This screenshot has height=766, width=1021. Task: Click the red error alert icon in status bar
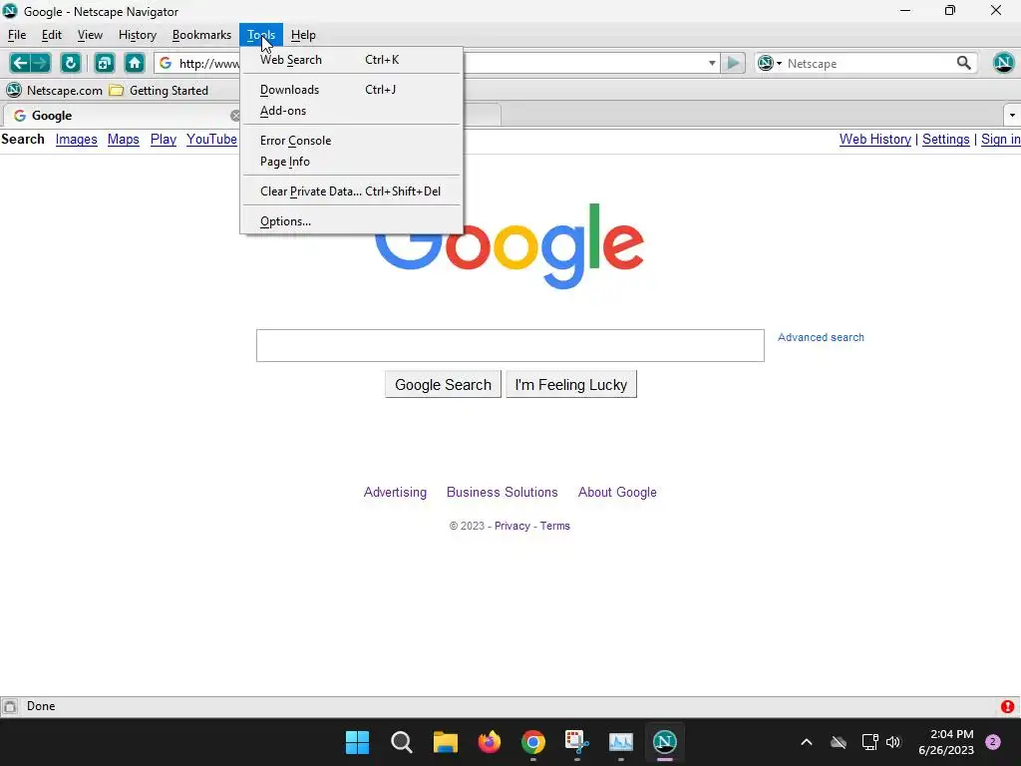tap(1007, 706)
